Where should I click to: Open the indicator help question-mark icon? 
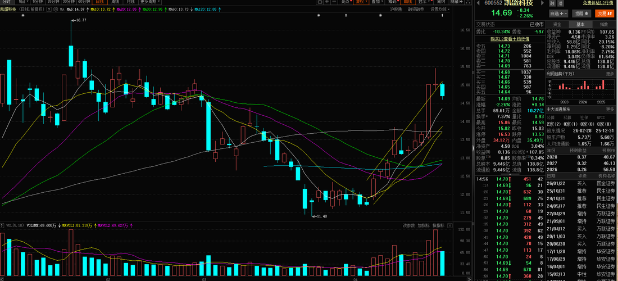coord(48,9)
